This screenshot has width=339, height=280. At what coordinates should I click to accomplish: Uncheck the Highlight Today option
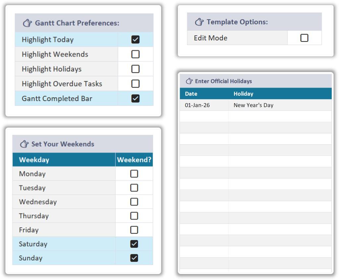[135, 39]
